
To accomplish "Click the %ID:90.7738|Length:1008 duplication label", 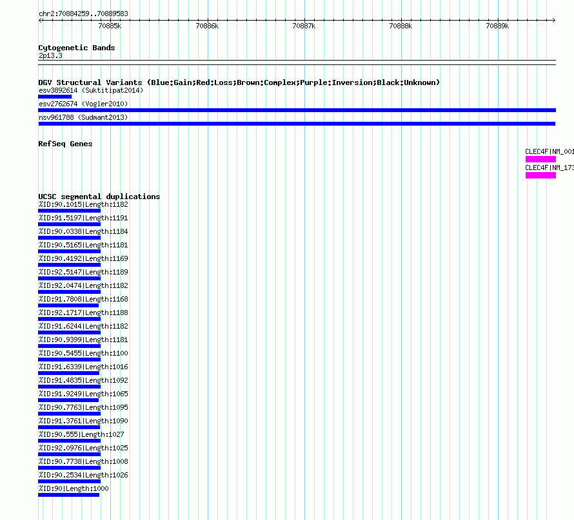I will click(83, 461).
